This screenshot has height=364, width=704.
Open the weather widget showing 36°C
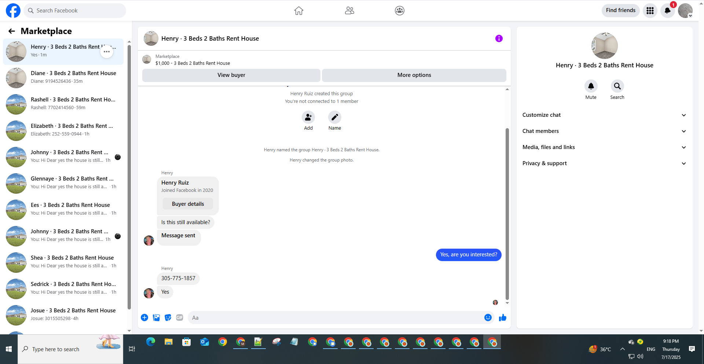click(600, 349)
